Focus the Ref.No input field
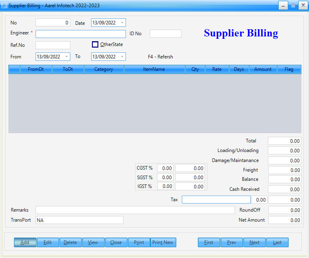309x258 pixels. 53,45
